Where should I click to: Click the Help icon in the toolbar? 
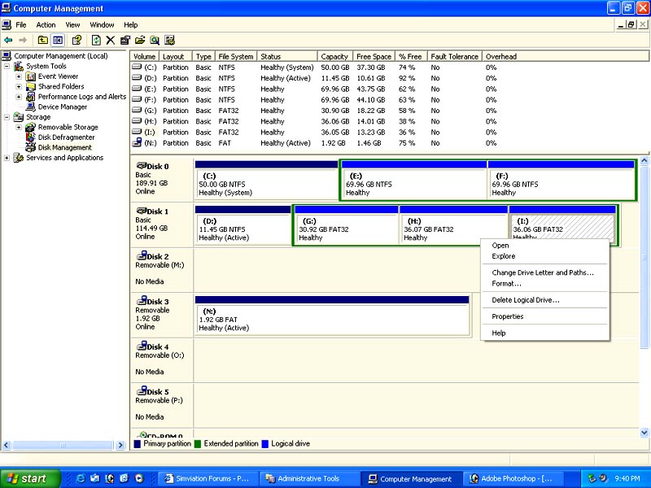(77, 40)
